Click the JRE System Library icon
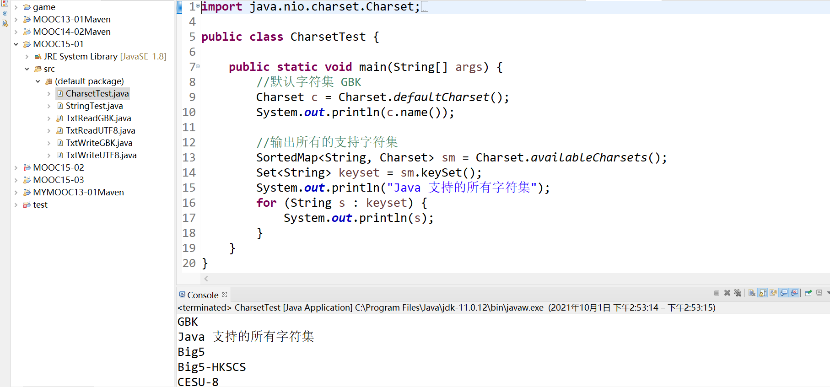Image resolution: width=830 pixels, height=387 pixels. click(x=38, y=57)
